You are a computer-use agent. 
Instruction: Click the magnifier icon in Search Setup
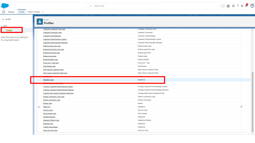tap(91, 6)
